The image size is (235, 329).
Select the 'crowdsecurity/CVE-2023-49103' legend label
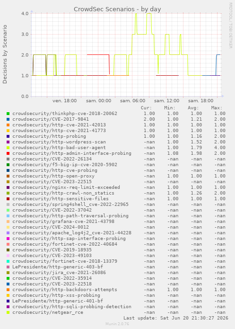52,256
